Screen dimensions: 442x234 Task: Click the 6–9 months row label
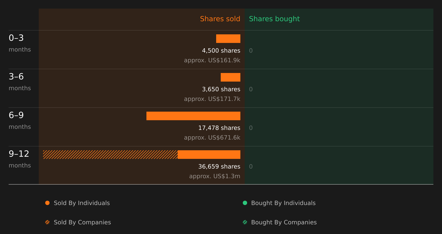point(20,120)
